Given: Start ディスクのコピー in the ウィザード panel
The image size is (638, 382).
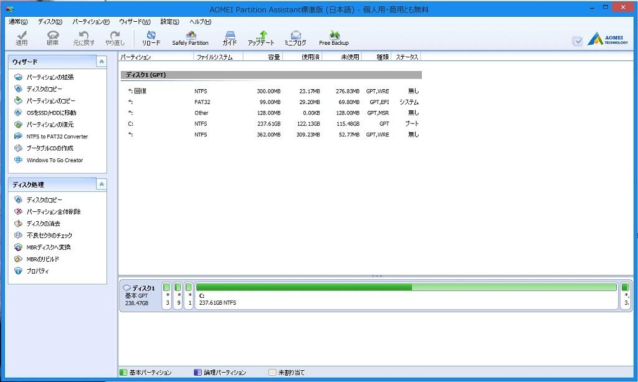Looking at the screenshot, I should coord(38,88).
